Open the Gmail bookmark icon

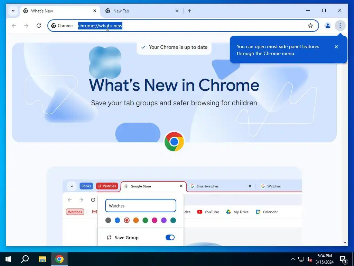(x=94, y=212)
